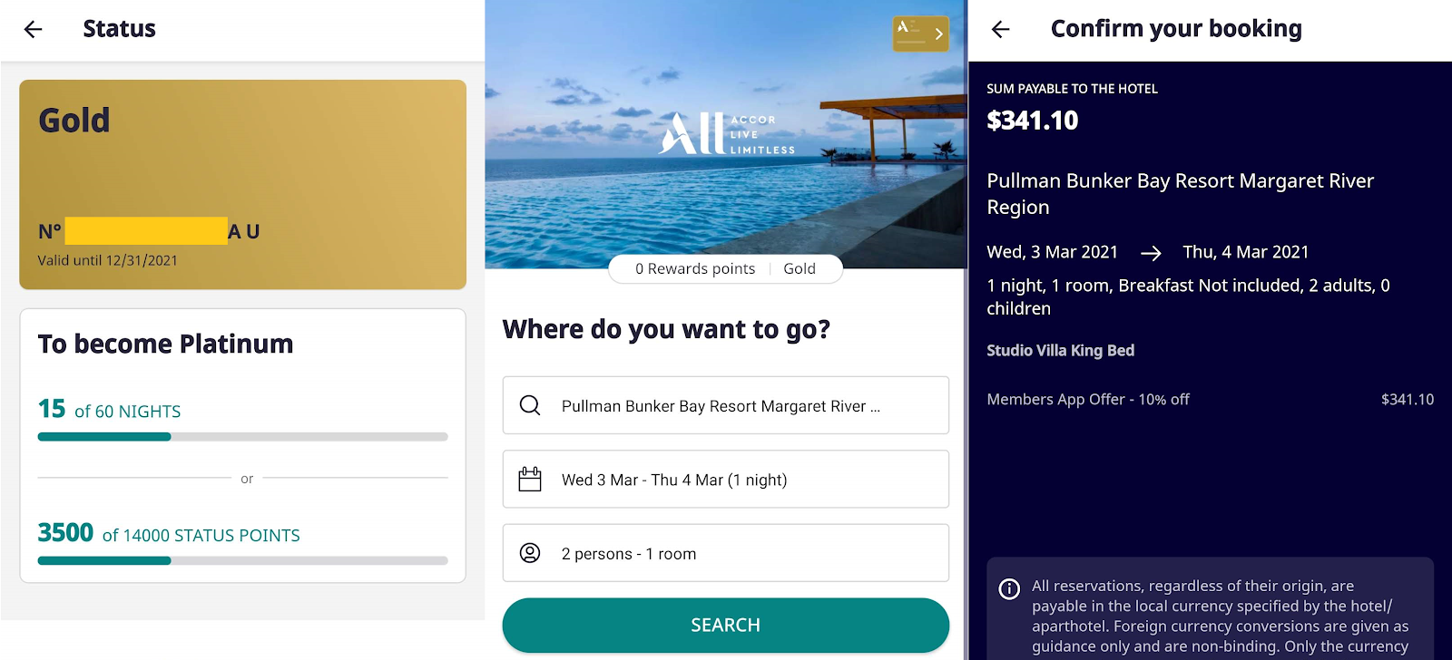Open the gold membership card shortcut
Image resolution: width=1452 pixels, height=660 pixels.
point(920,34)
